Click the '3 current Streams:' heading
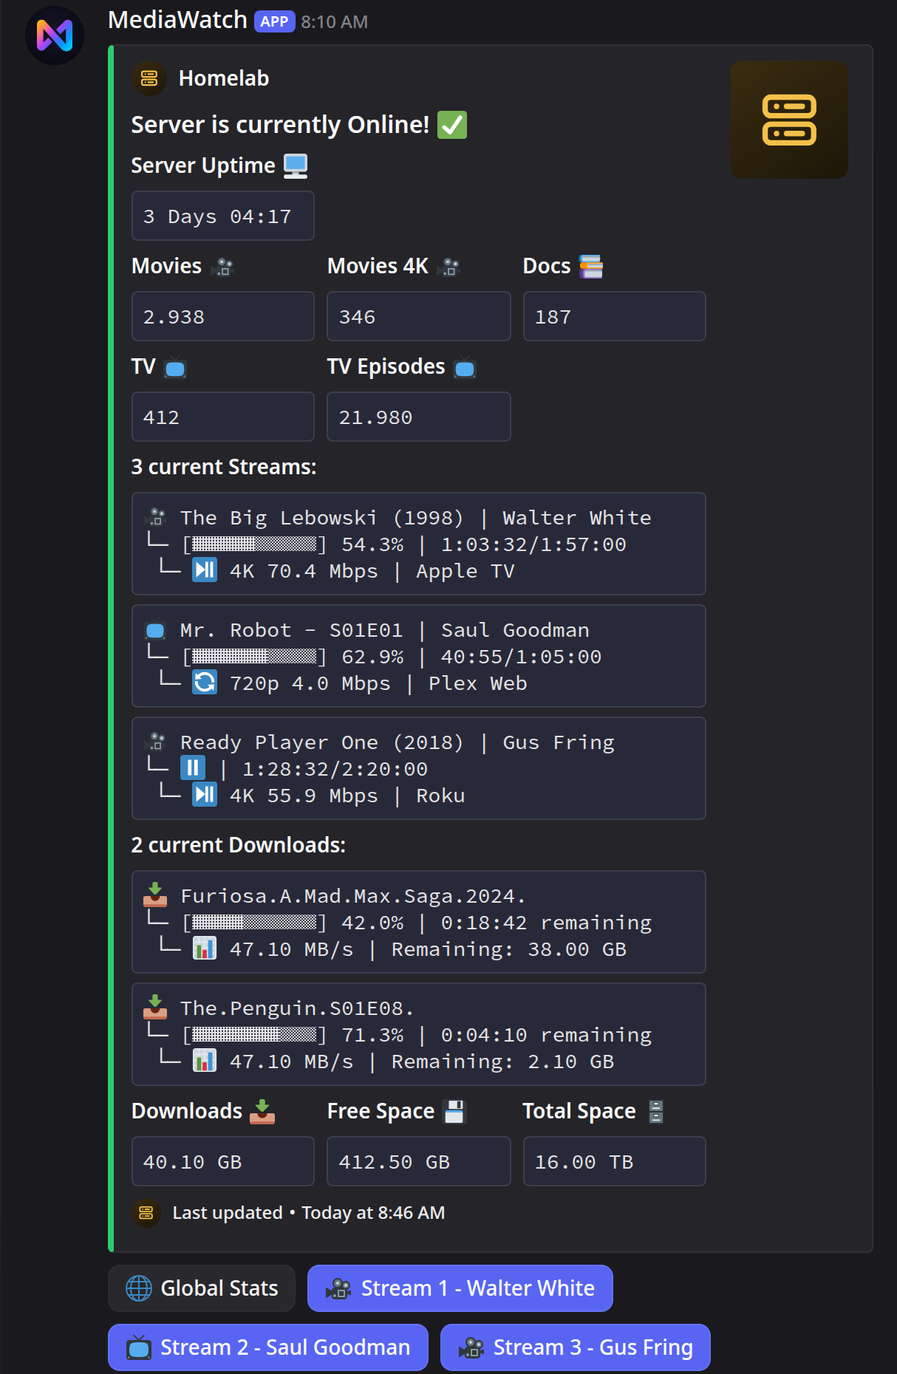897x1374 pixels. click(x=224, y=467)
